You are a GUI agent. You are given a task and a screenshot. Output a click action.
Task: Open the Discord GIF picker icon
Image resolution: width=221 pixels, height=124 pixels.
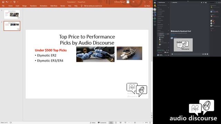205,54
